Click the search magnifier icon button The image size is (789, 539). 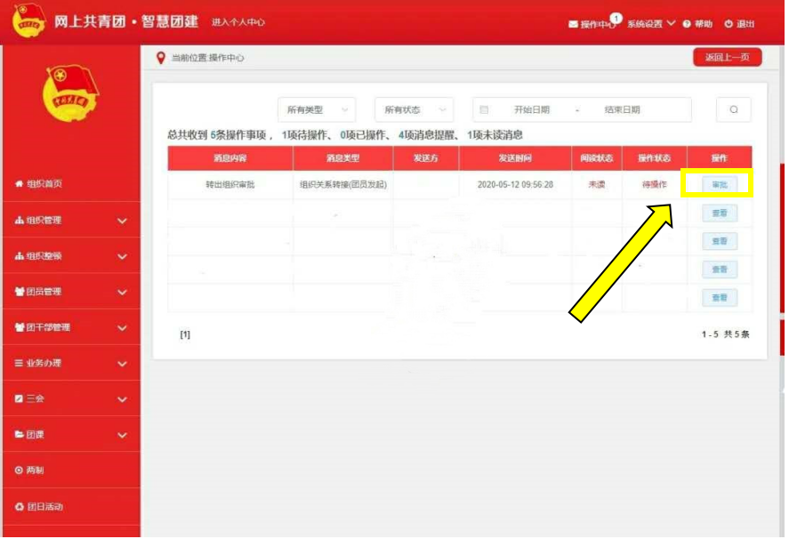tap(733, 110)
